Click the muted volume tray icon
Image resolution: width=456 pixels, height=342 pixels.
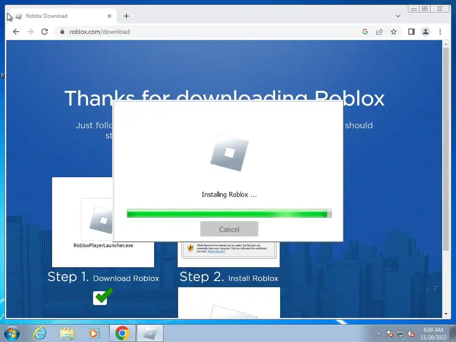coord(411,334)
